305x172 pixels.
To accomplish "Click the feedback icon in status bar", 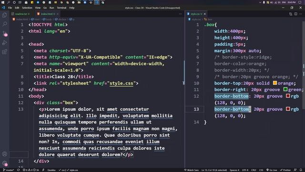I will [x=295, y=170].
